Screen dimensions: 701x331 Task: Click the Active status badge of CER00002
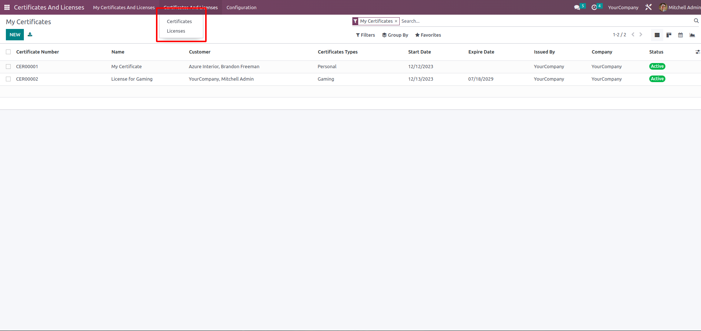(x=657, y=79)
